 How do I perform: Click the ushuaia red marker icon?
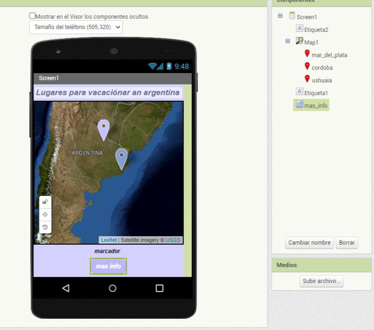pos(307,79)
